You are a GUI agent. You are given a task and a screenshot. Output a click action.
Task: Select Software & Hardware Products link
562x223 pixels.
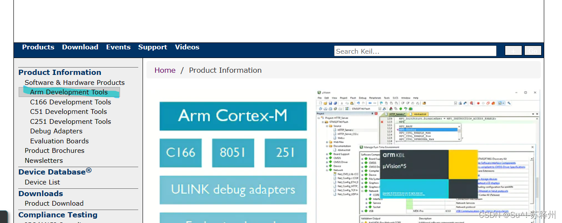point(75,82)
